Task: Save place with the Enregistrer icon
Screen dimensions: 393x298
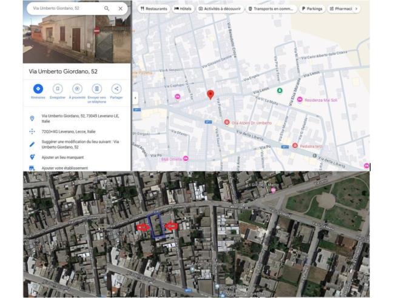Action: (x=58, y=89)
